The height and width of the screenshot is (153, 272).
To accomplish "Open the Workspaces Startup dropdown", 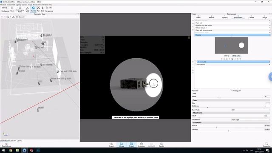I will tap(5, 8).
